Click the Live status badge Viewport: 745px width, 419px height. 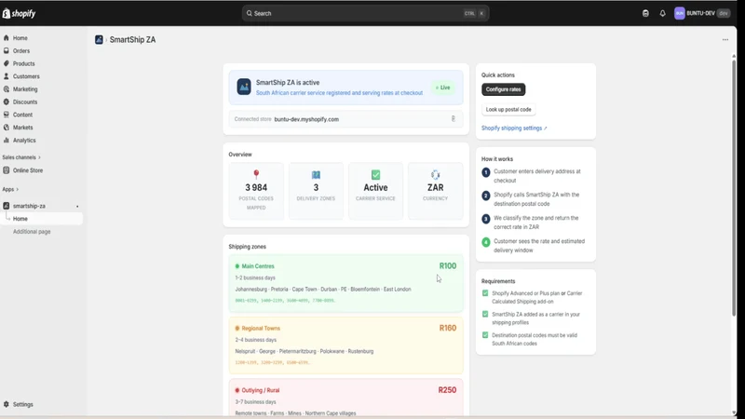pyautogui.click(x=443, y=88)
